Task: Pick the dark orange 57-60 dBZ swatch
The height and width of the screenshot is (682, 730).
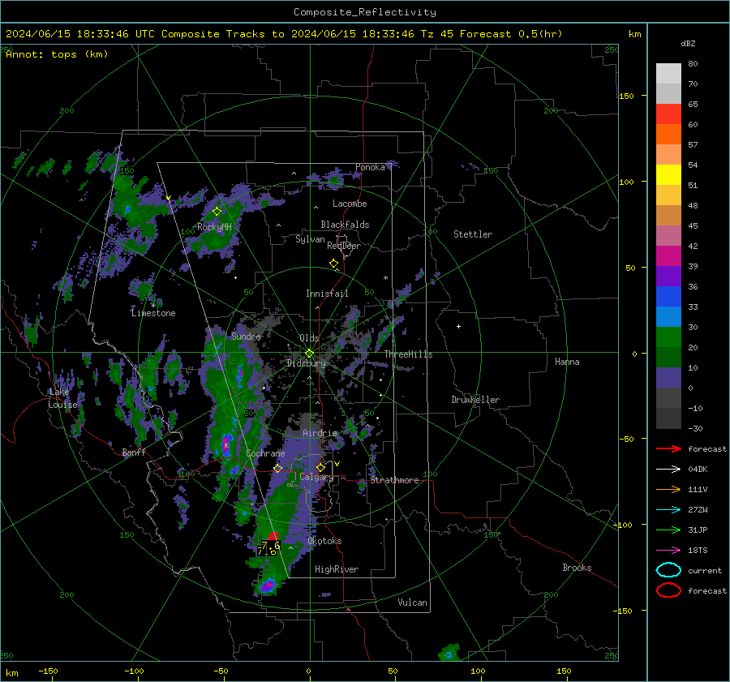Action: point(668,135)
